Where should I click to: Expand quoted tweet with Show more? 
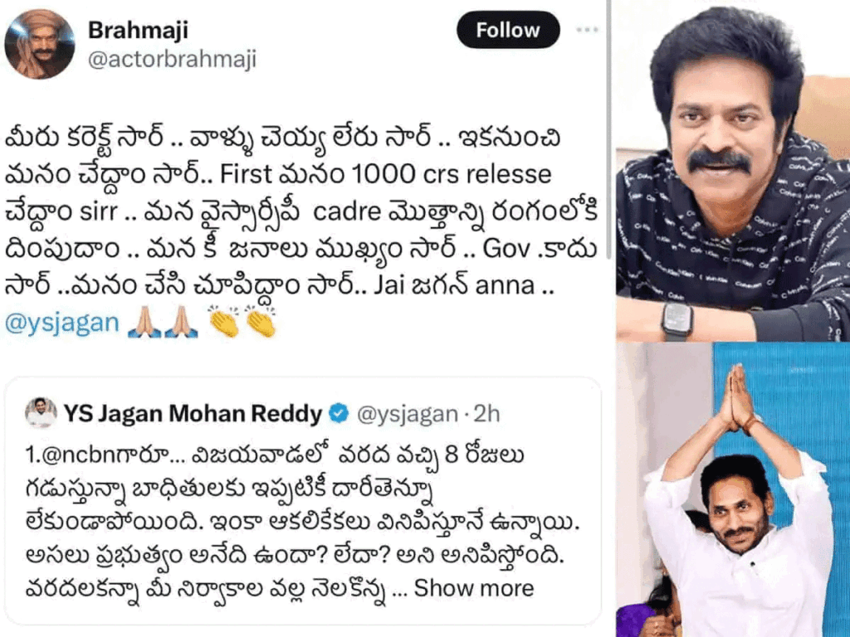(474, 588)
